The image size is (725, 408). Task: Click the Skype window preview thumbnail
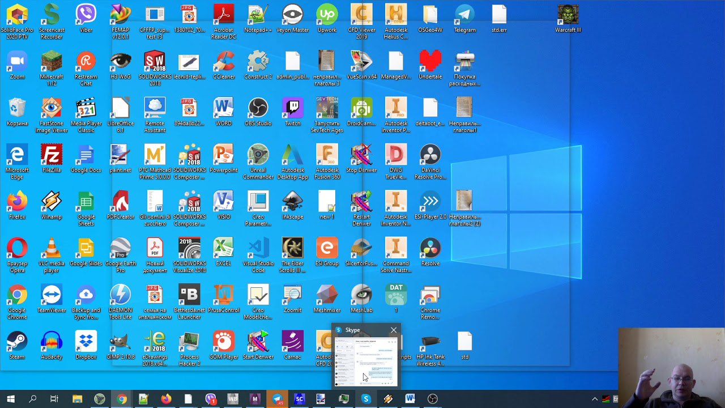[366, 362]
